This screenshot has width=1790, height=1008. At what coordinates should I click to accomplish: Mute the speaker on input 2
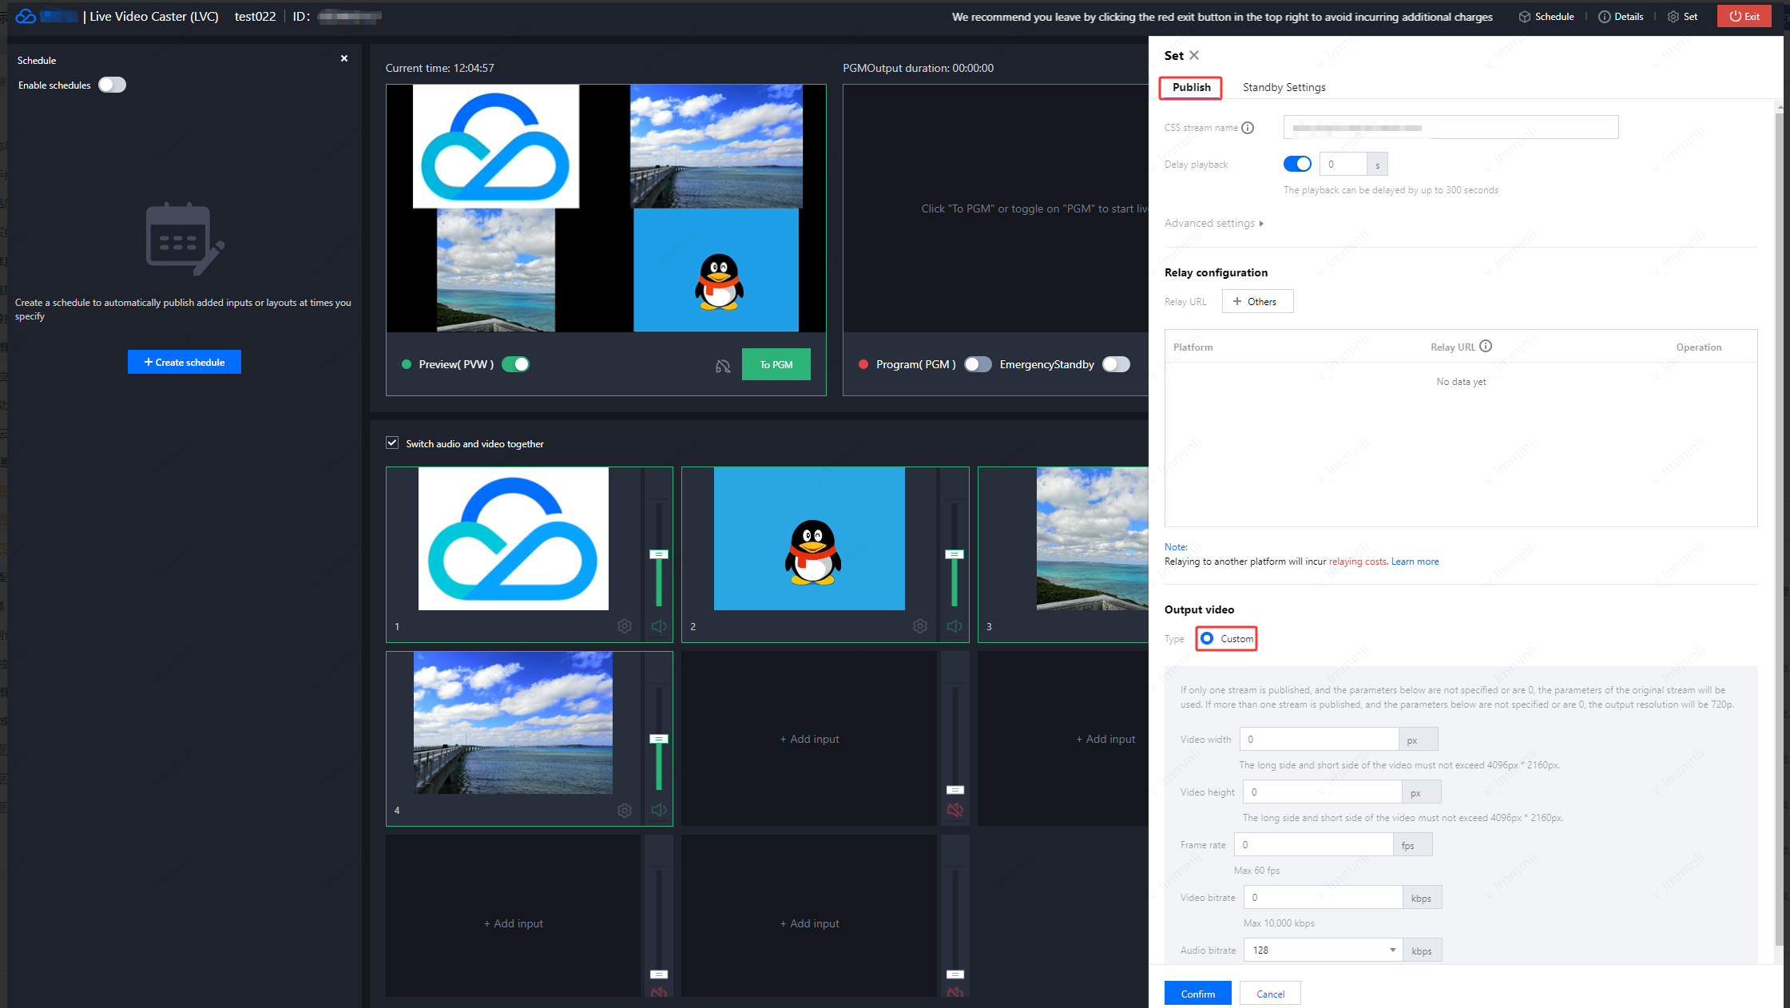955,626
